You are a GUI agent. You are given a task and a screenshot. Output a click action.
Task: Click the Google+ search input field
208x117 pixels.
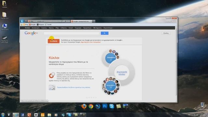pos(71,33)
